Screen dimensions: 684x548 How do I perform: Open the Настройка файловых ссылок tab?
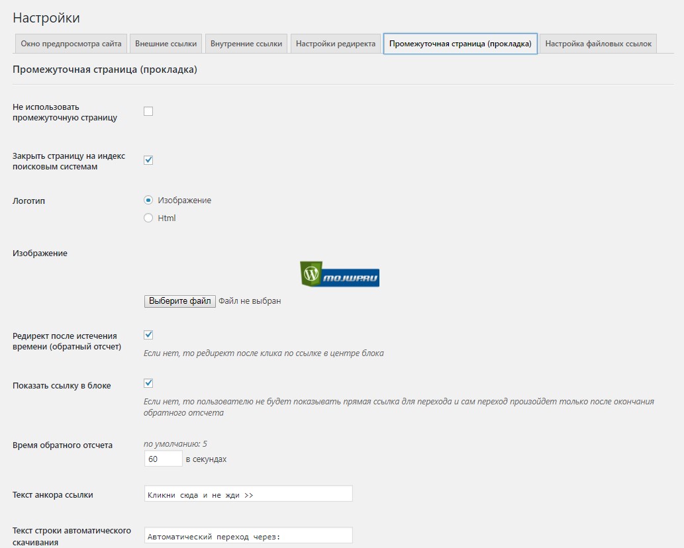click(598, 42)
